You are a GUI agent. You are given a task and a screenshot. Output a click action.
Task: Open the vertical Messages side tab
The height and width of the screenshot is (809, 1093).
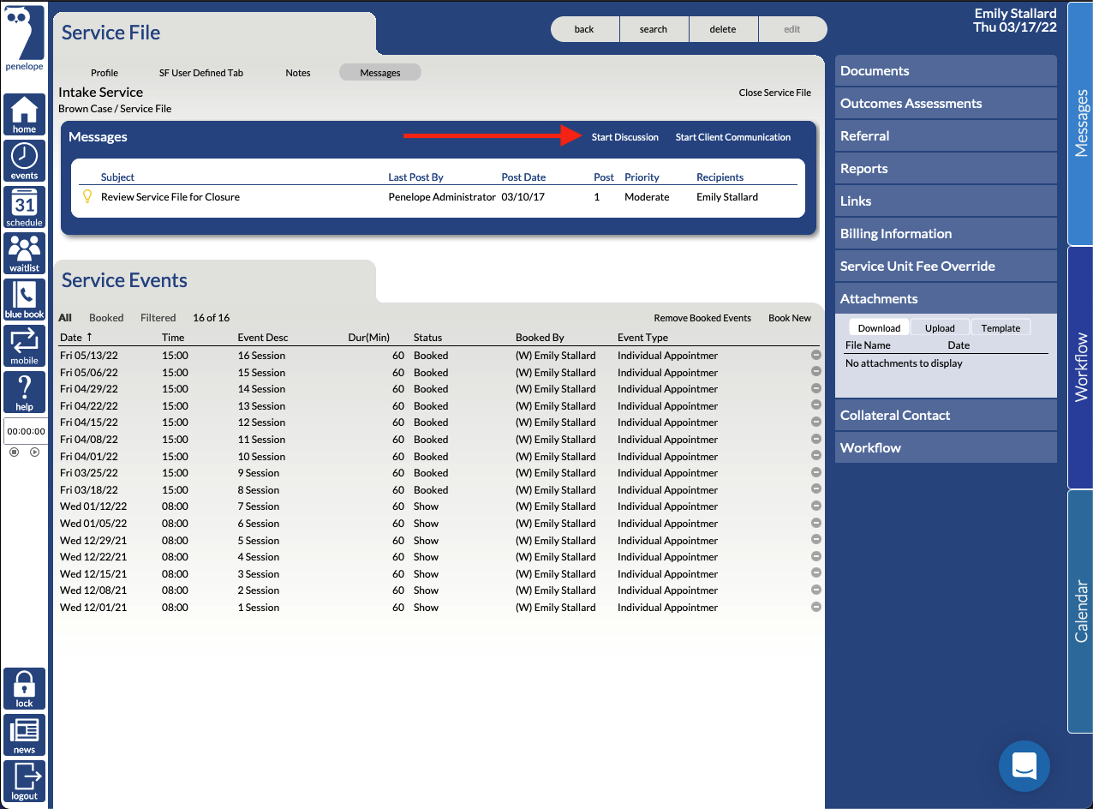pos(1080,123)
